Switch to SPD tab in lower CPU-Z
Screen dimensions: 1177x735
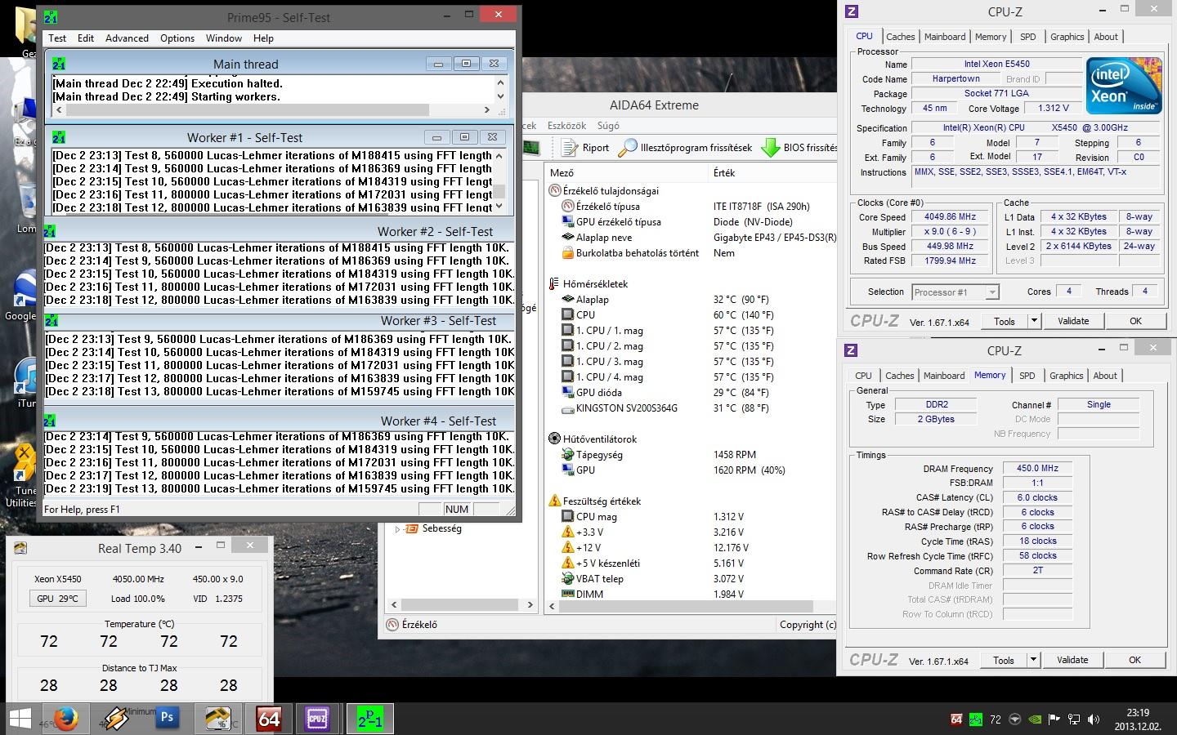tap(1027, 376)
